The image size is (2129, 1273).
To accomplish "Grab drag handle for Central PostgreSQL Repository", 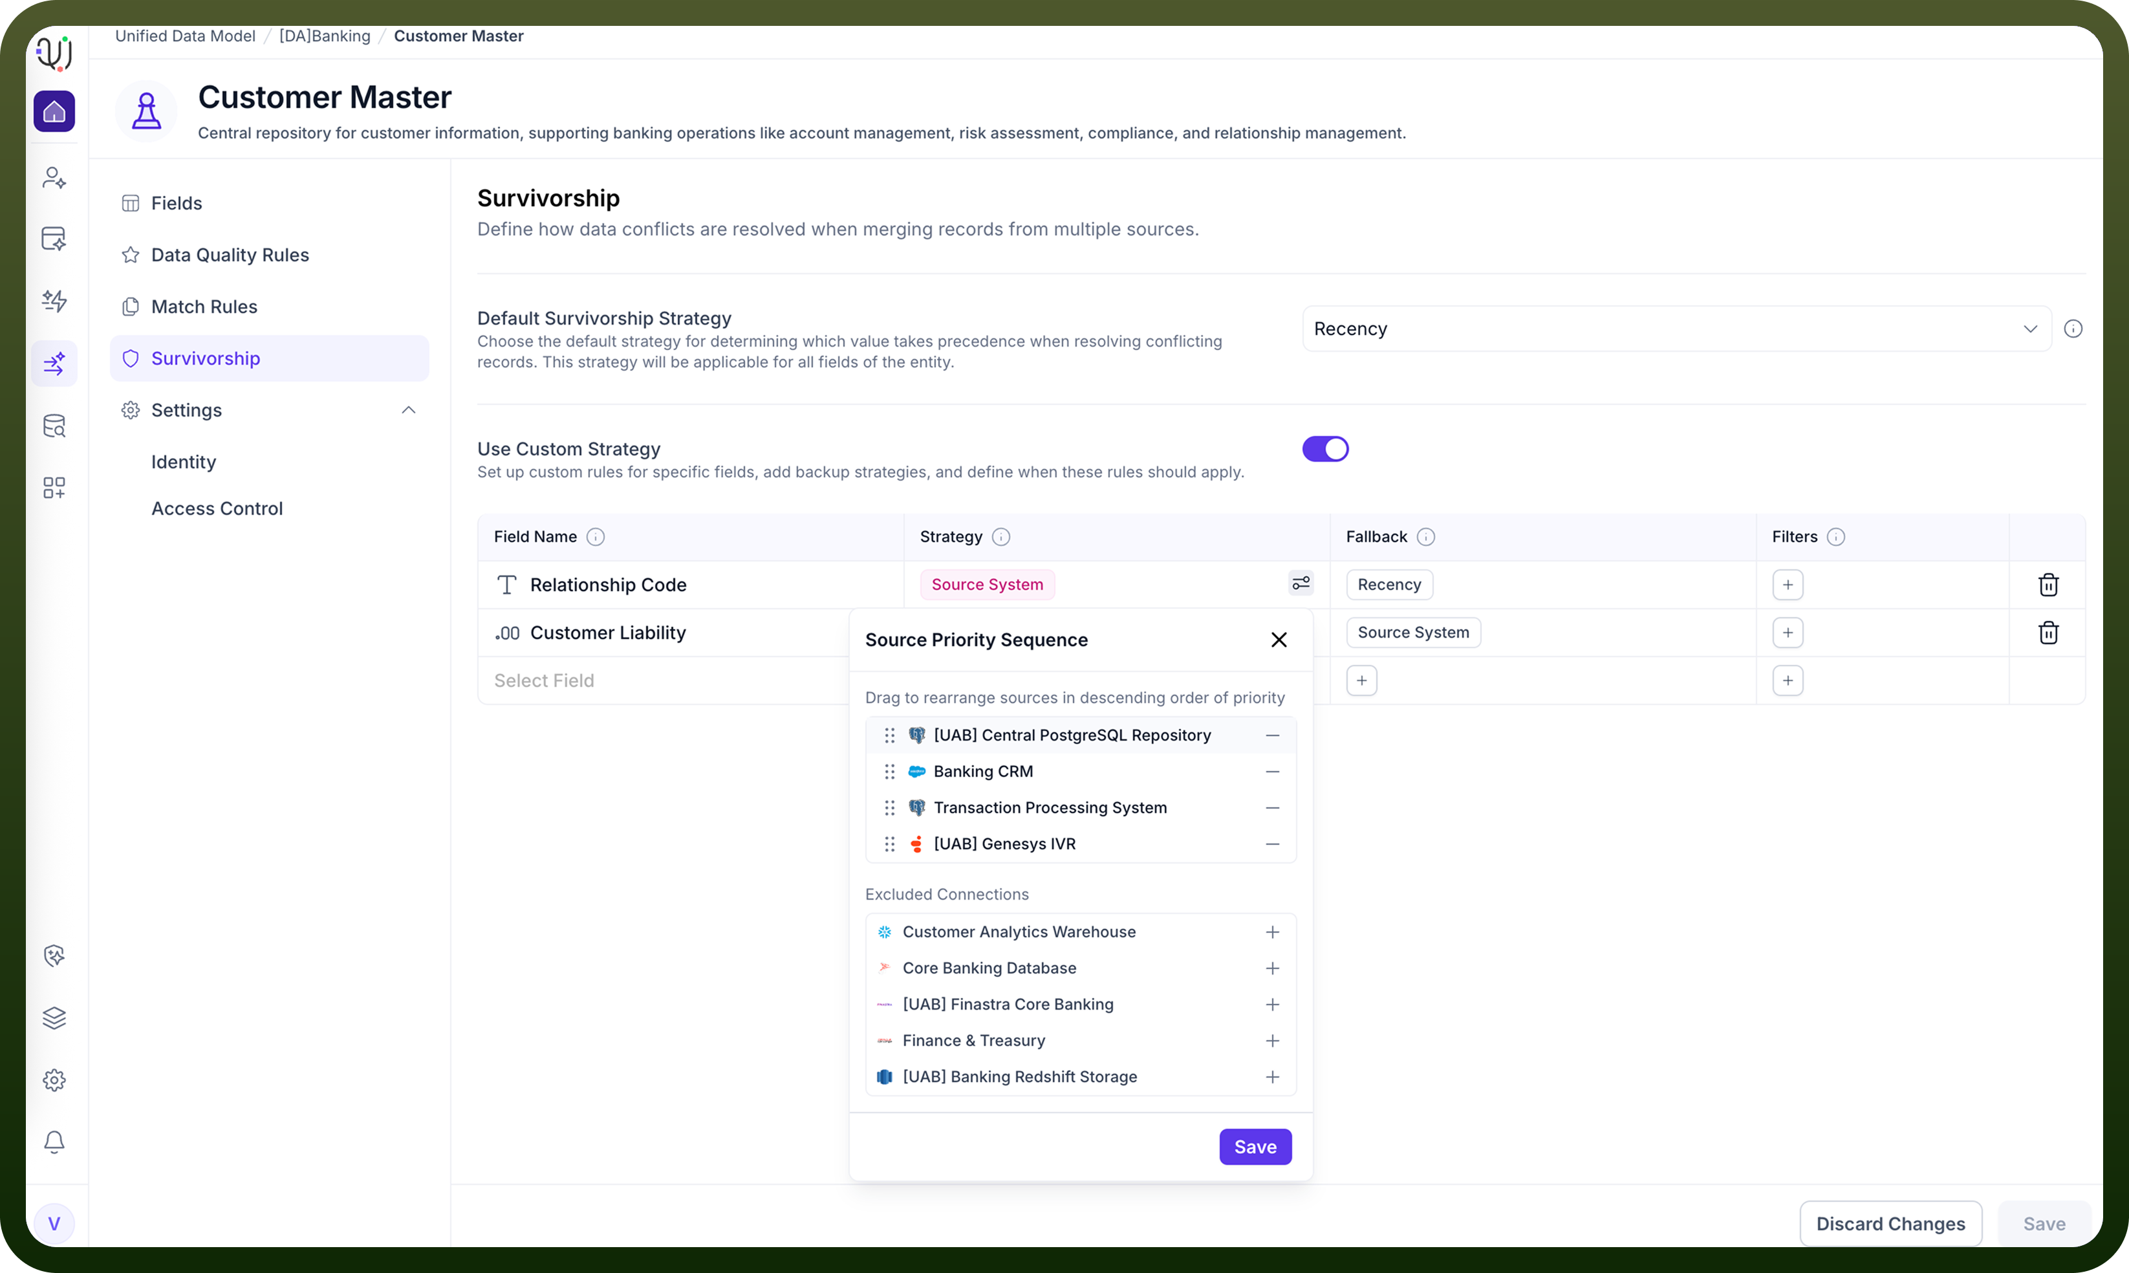I will click(x=889, y=736).
